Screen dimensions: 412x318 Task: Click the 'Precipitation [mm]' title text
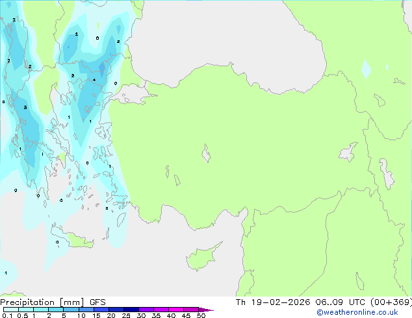pos(42,302)
